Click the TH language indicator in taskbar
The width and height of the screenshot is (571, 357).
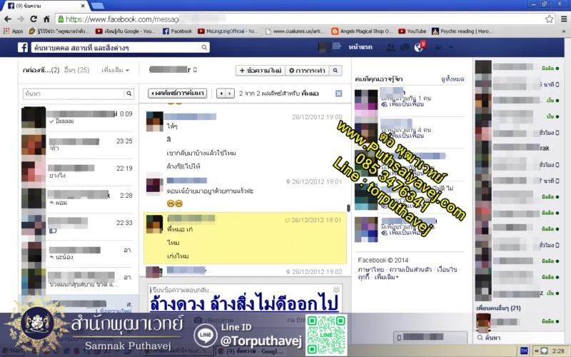tap(524, 351)
